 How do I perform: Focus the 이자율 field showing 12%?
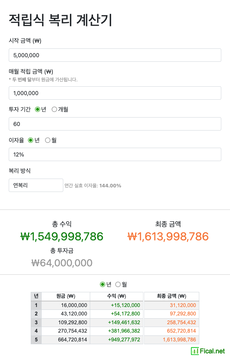(x=115, y=154)
